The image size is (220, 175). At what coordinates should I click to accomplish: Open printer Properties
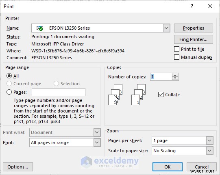click(194, 28)
